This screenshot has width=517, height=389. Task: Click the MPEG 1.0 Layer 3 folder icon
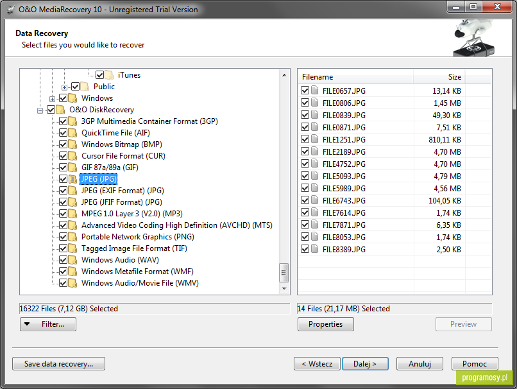[x=72, y=214]
